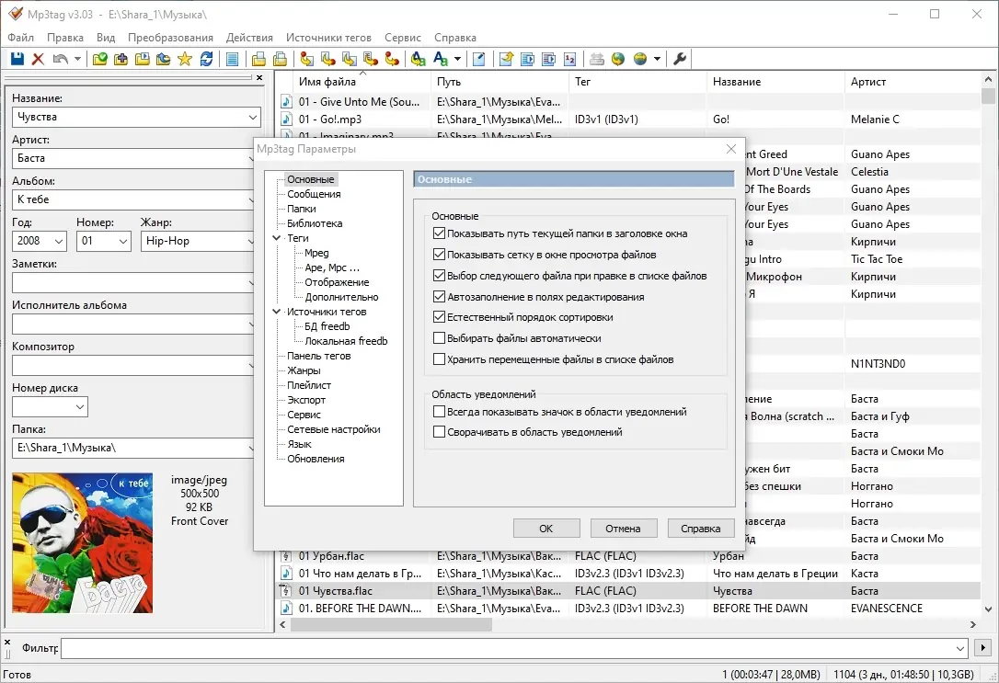Enable minimize to notification area checkbox
This screenshot has width=999, height=683.
tap(439, 432)
